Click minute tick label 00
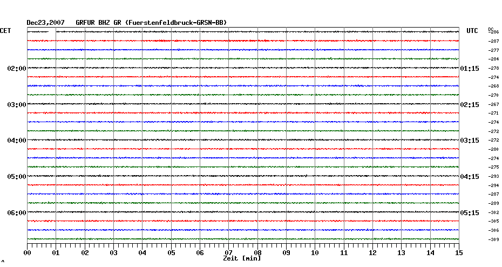502x267 pixels. coord(28,253)
